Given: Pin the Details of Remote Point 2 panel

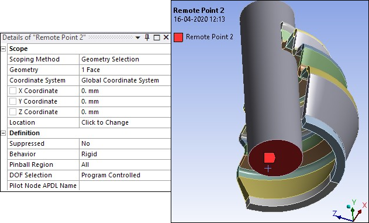Looking at the screenshot, I should click(147, 37).
